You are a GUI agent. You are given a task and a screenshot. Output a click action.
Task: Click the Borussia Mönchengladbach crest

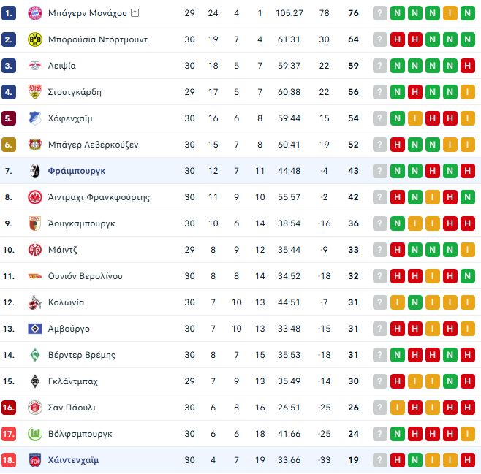[x=34, y=381]
